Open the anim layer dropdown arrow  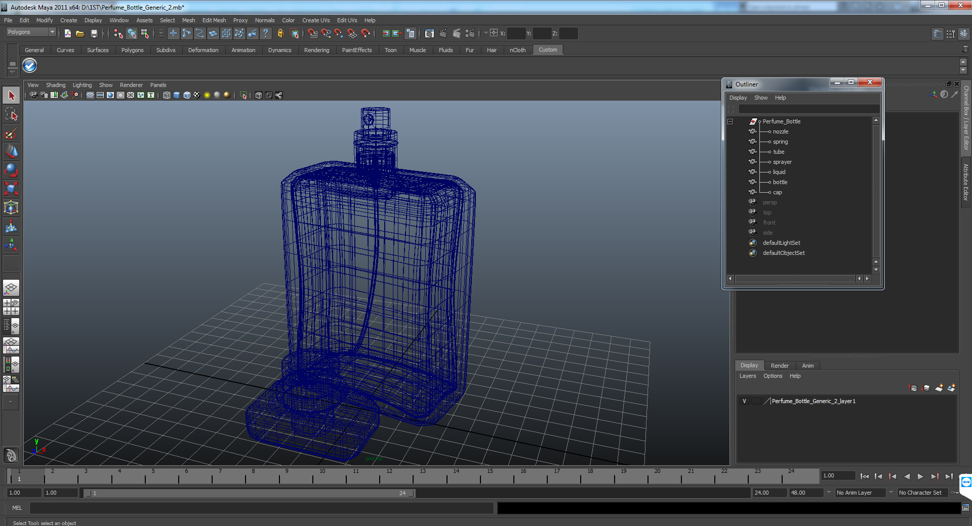(x=829, y=492)
